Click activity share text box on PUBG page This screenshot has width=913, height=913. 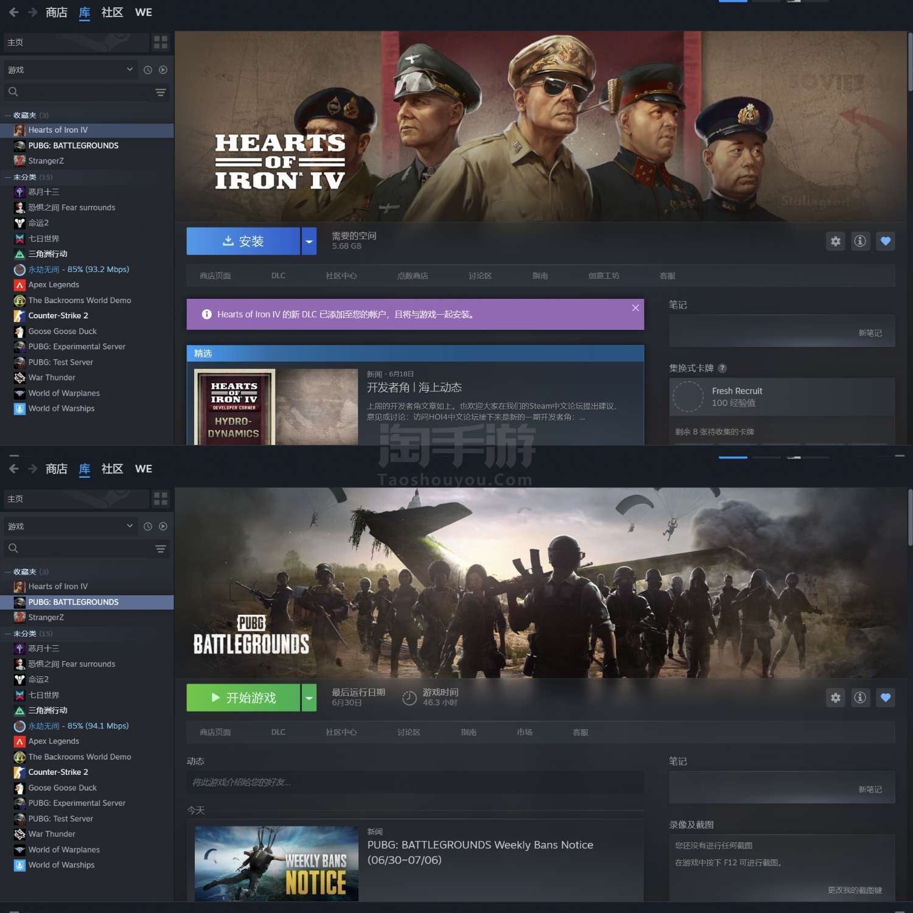point(415,782)
